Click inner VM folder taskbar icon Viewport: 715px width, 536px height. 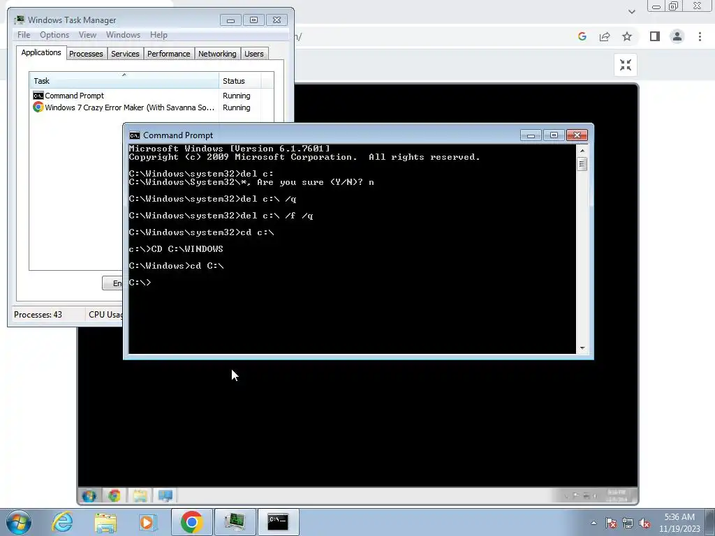click(x=140, y=496)
